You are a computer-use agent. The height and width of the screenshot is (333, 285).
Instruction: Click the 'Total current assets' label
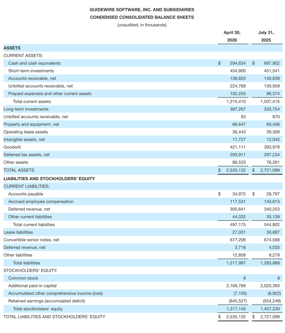click(32, 102)
